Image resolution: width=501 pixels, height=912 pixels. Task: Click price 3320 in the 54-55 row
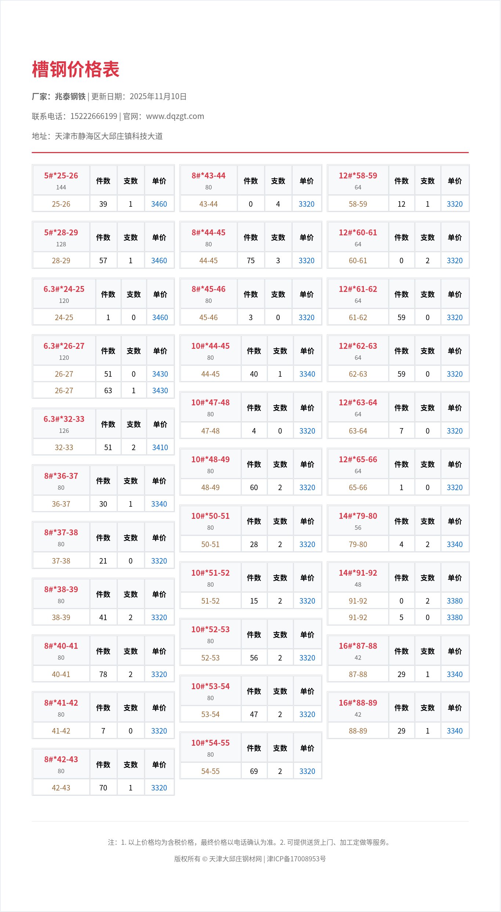tap(307, 771)
